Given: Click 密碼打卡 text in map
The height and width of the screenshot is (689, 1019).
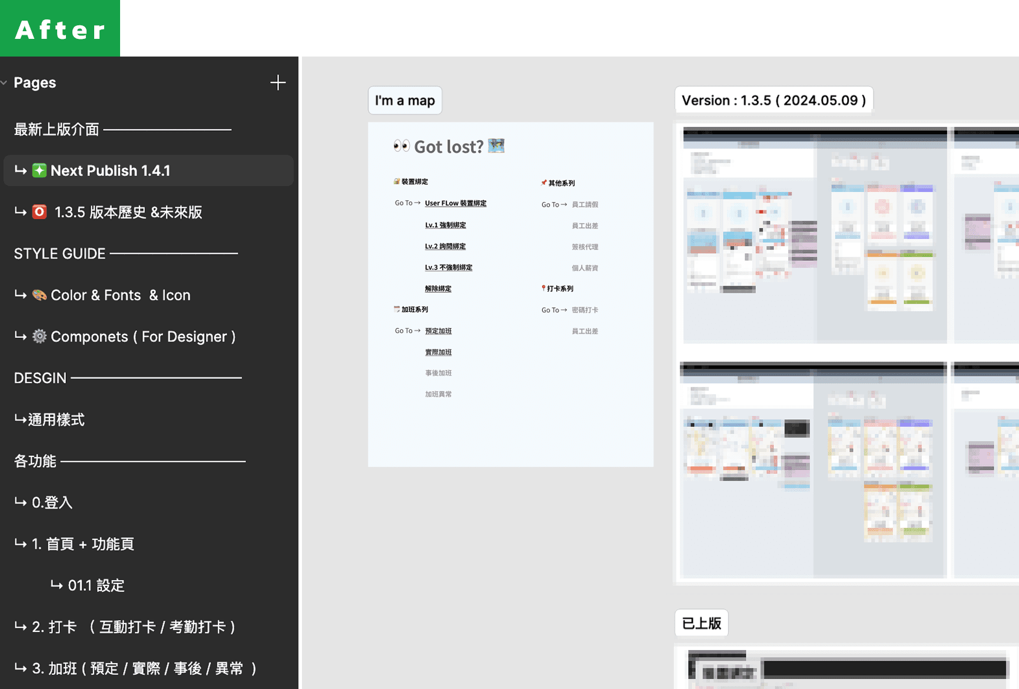Looking at the screenshot, I should click(x=585, y=310).
